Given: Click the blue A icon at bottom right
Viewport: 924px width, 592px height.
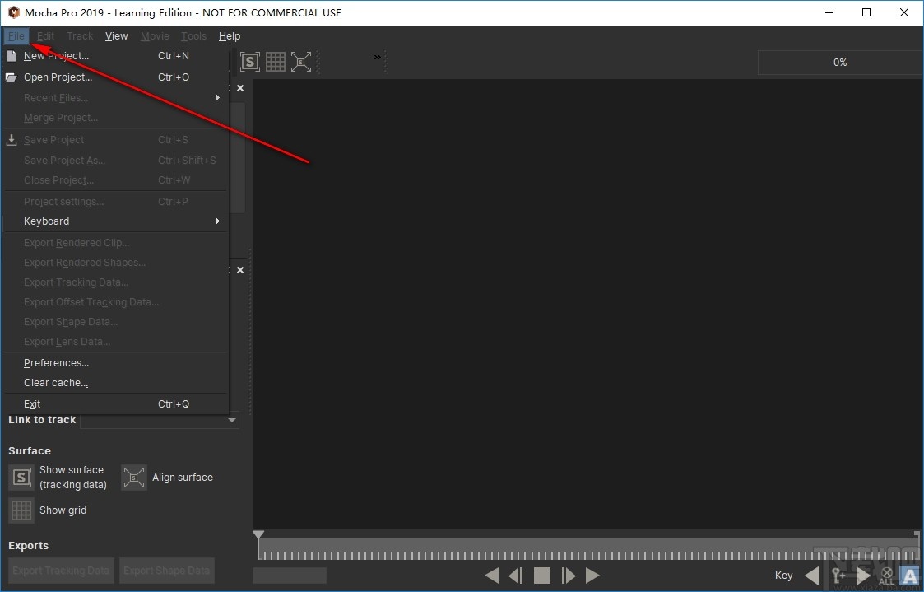Looking at the screenshot, I should (909, 576).
